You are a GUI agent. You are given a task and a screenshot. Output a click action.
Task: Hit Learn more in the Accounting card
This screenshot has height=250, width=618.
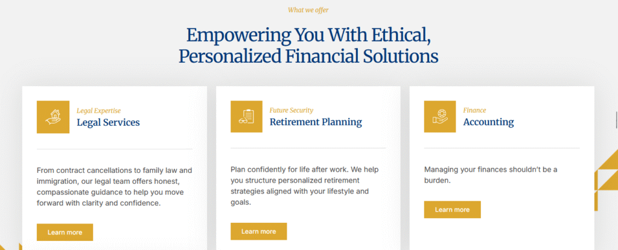coord(452,210)
